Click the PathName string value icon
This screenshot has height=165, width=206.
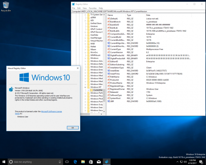tap(109, 77)
